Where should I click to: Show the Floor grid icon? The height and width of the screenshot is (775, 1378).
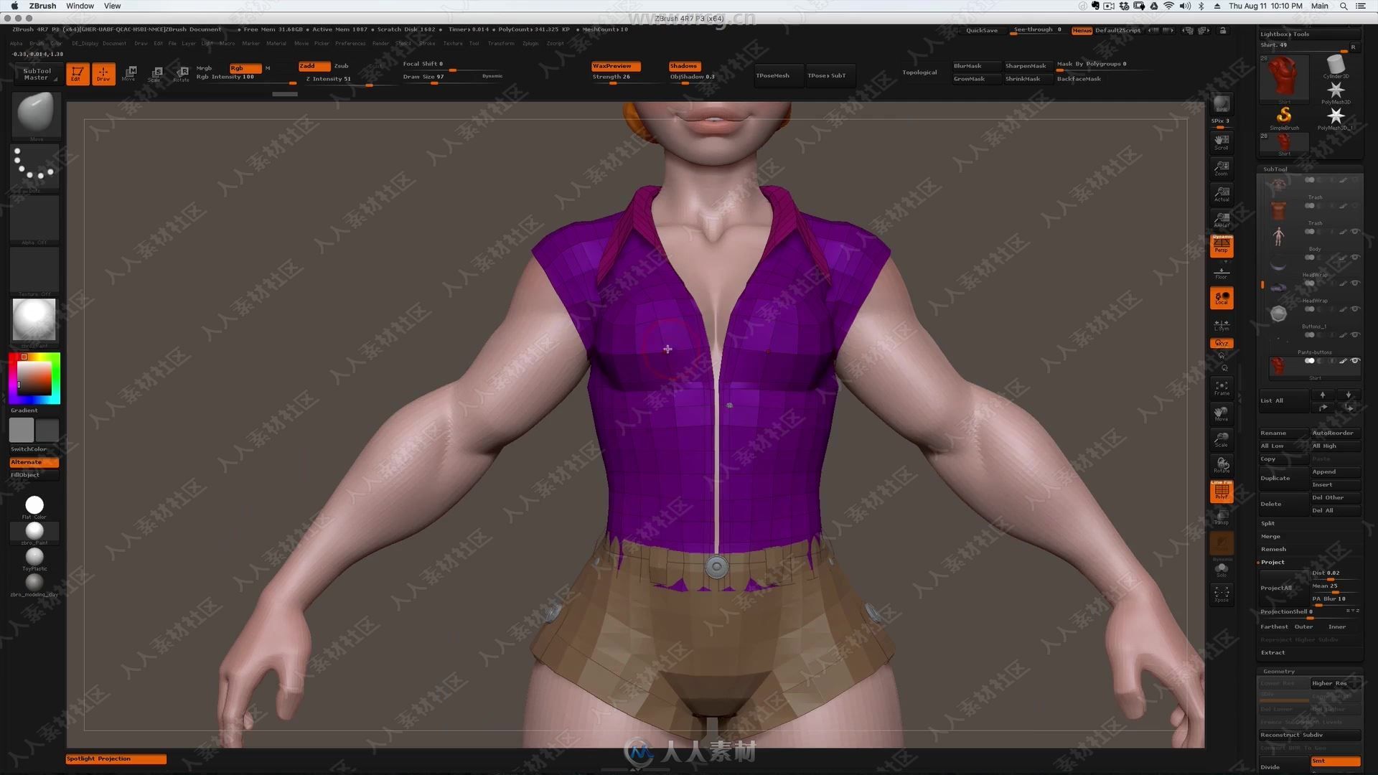(x=1222, y=272)
